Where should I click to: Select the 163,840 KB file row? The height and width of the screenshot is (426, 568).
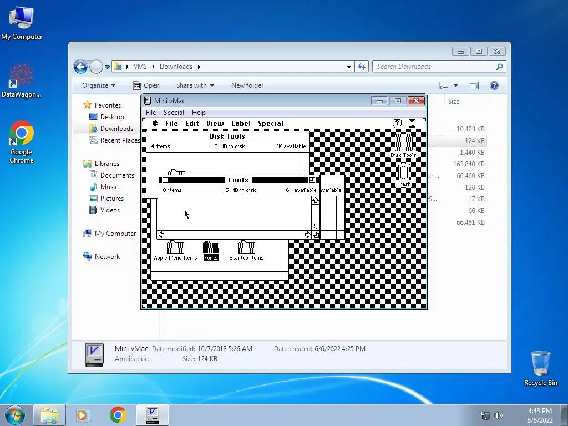(x=469, y=164)
